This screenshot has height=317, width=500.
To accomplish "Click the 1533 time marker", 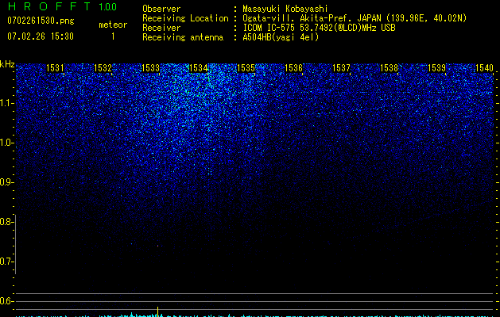I will coord(150,68).
